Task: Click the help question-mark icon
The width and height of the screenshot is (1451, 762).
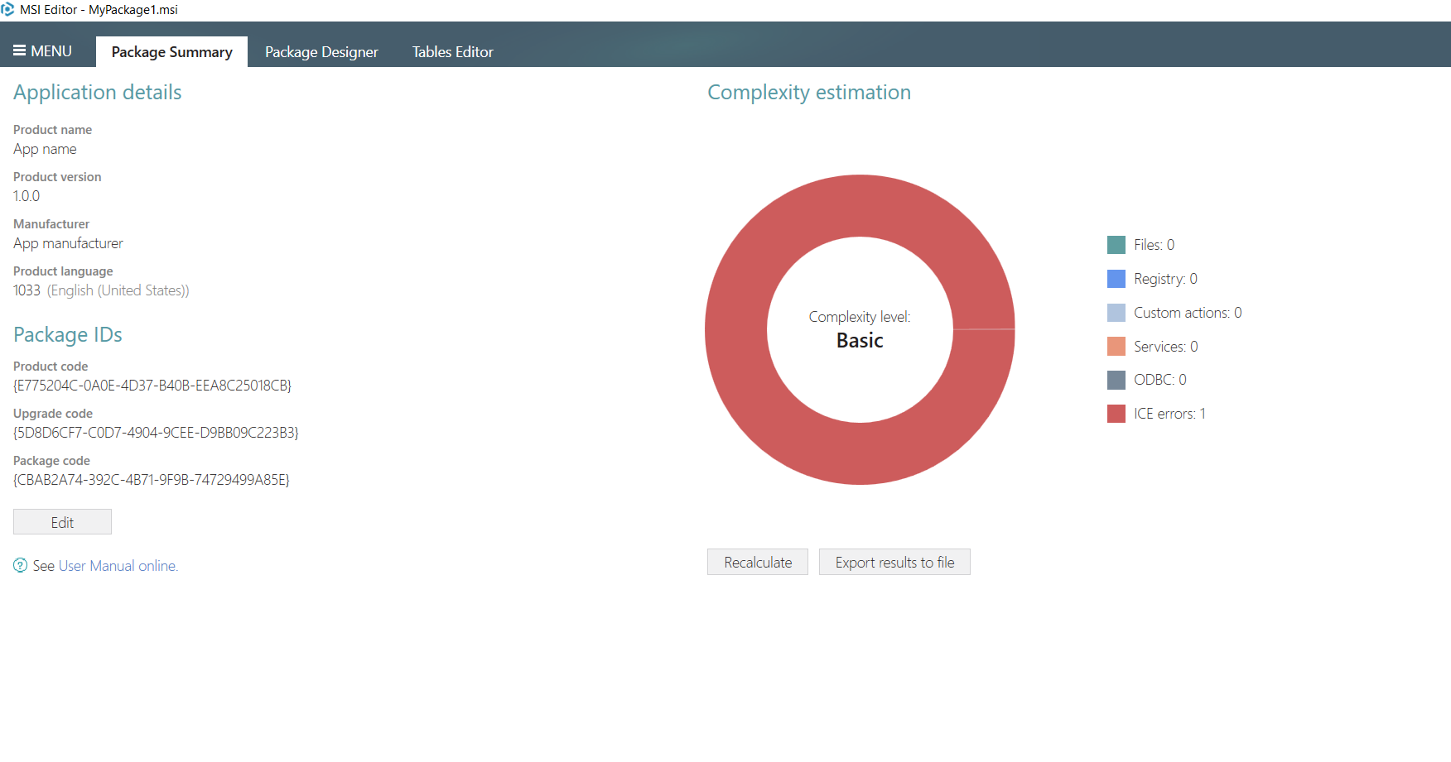Action: pyautogui.click(x=21, y=565)
